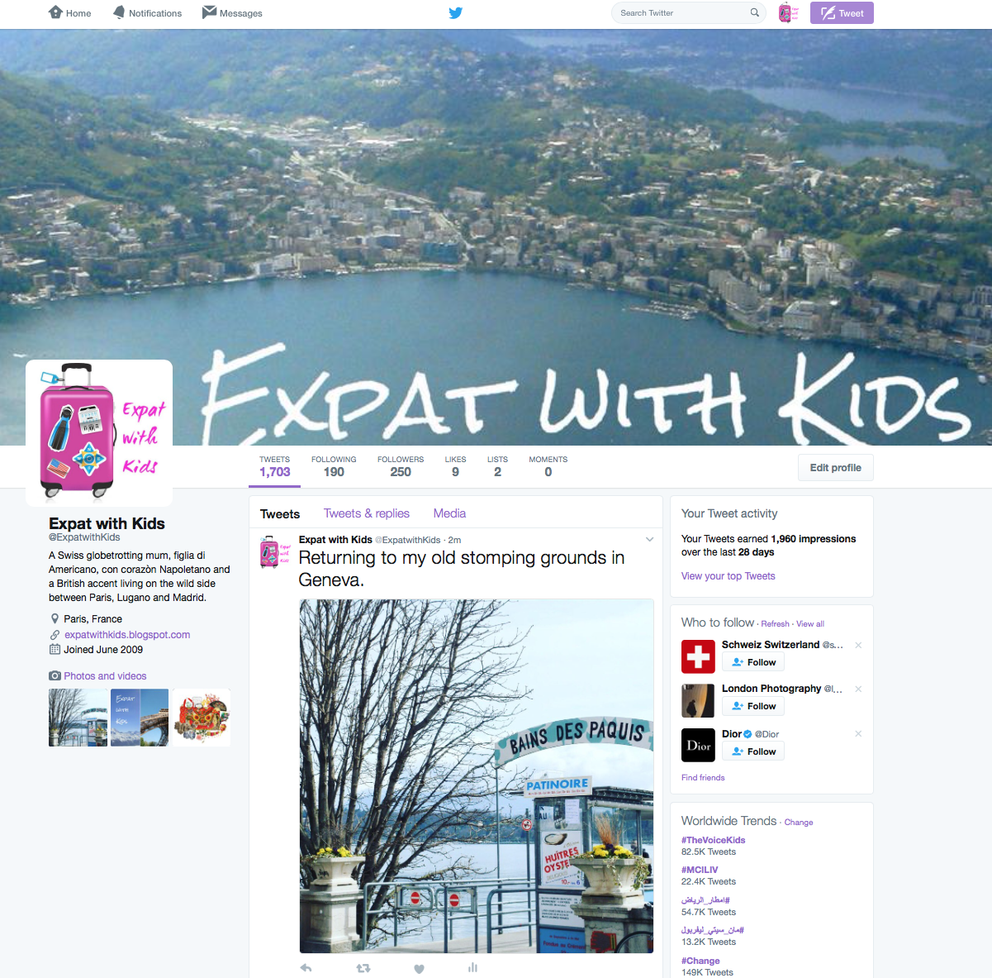Click the search magnifier icon
Screen dimensions: 992x978
pyautogui.click(x=754, y=12)
